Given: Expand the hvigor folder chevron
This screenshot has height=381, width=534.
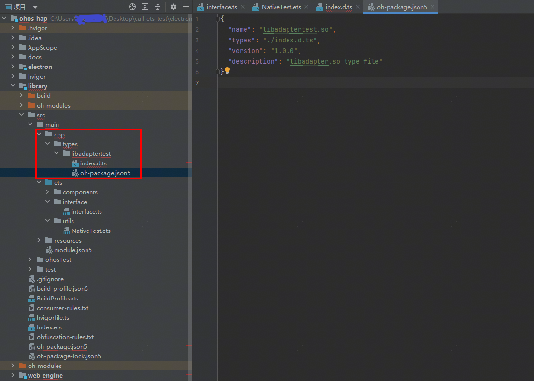Looking at the screenshot, I should pyautogui.click(x=13, y=76).
